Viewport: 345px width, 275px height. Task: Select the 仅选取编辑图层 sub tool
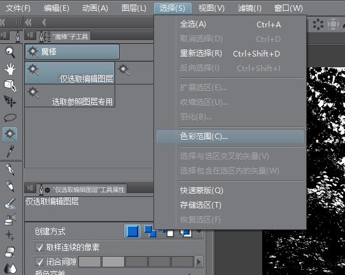pos(70,72)
